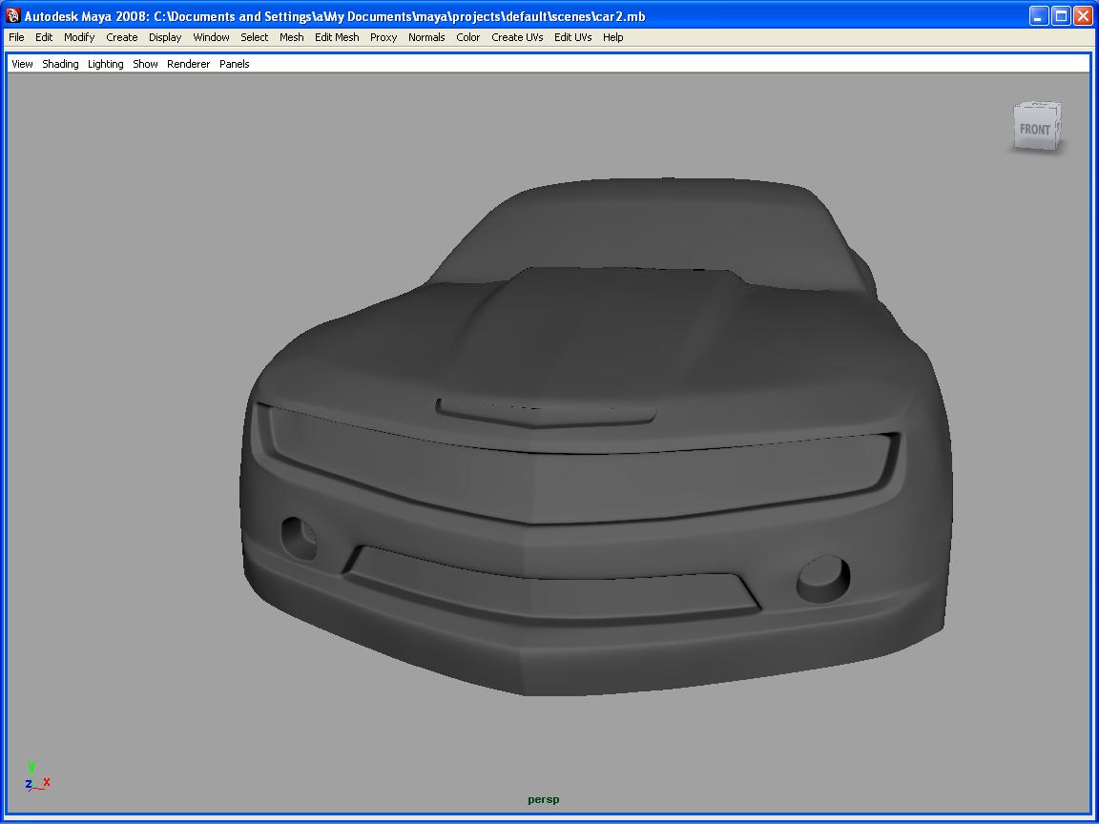The height and width of the screenshot is (824, 1099).
Task: Open the Proxy menu
Action: pyautogui.click(x=384, y=37)
